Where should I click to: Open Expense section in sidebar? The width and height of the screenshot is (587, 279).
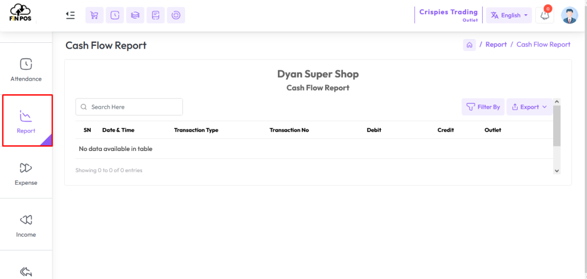pos(26,174)
